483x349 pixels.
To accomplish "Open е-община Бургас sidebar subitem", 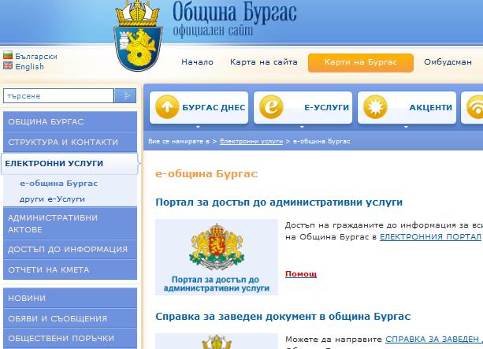I will coord(58,184).
